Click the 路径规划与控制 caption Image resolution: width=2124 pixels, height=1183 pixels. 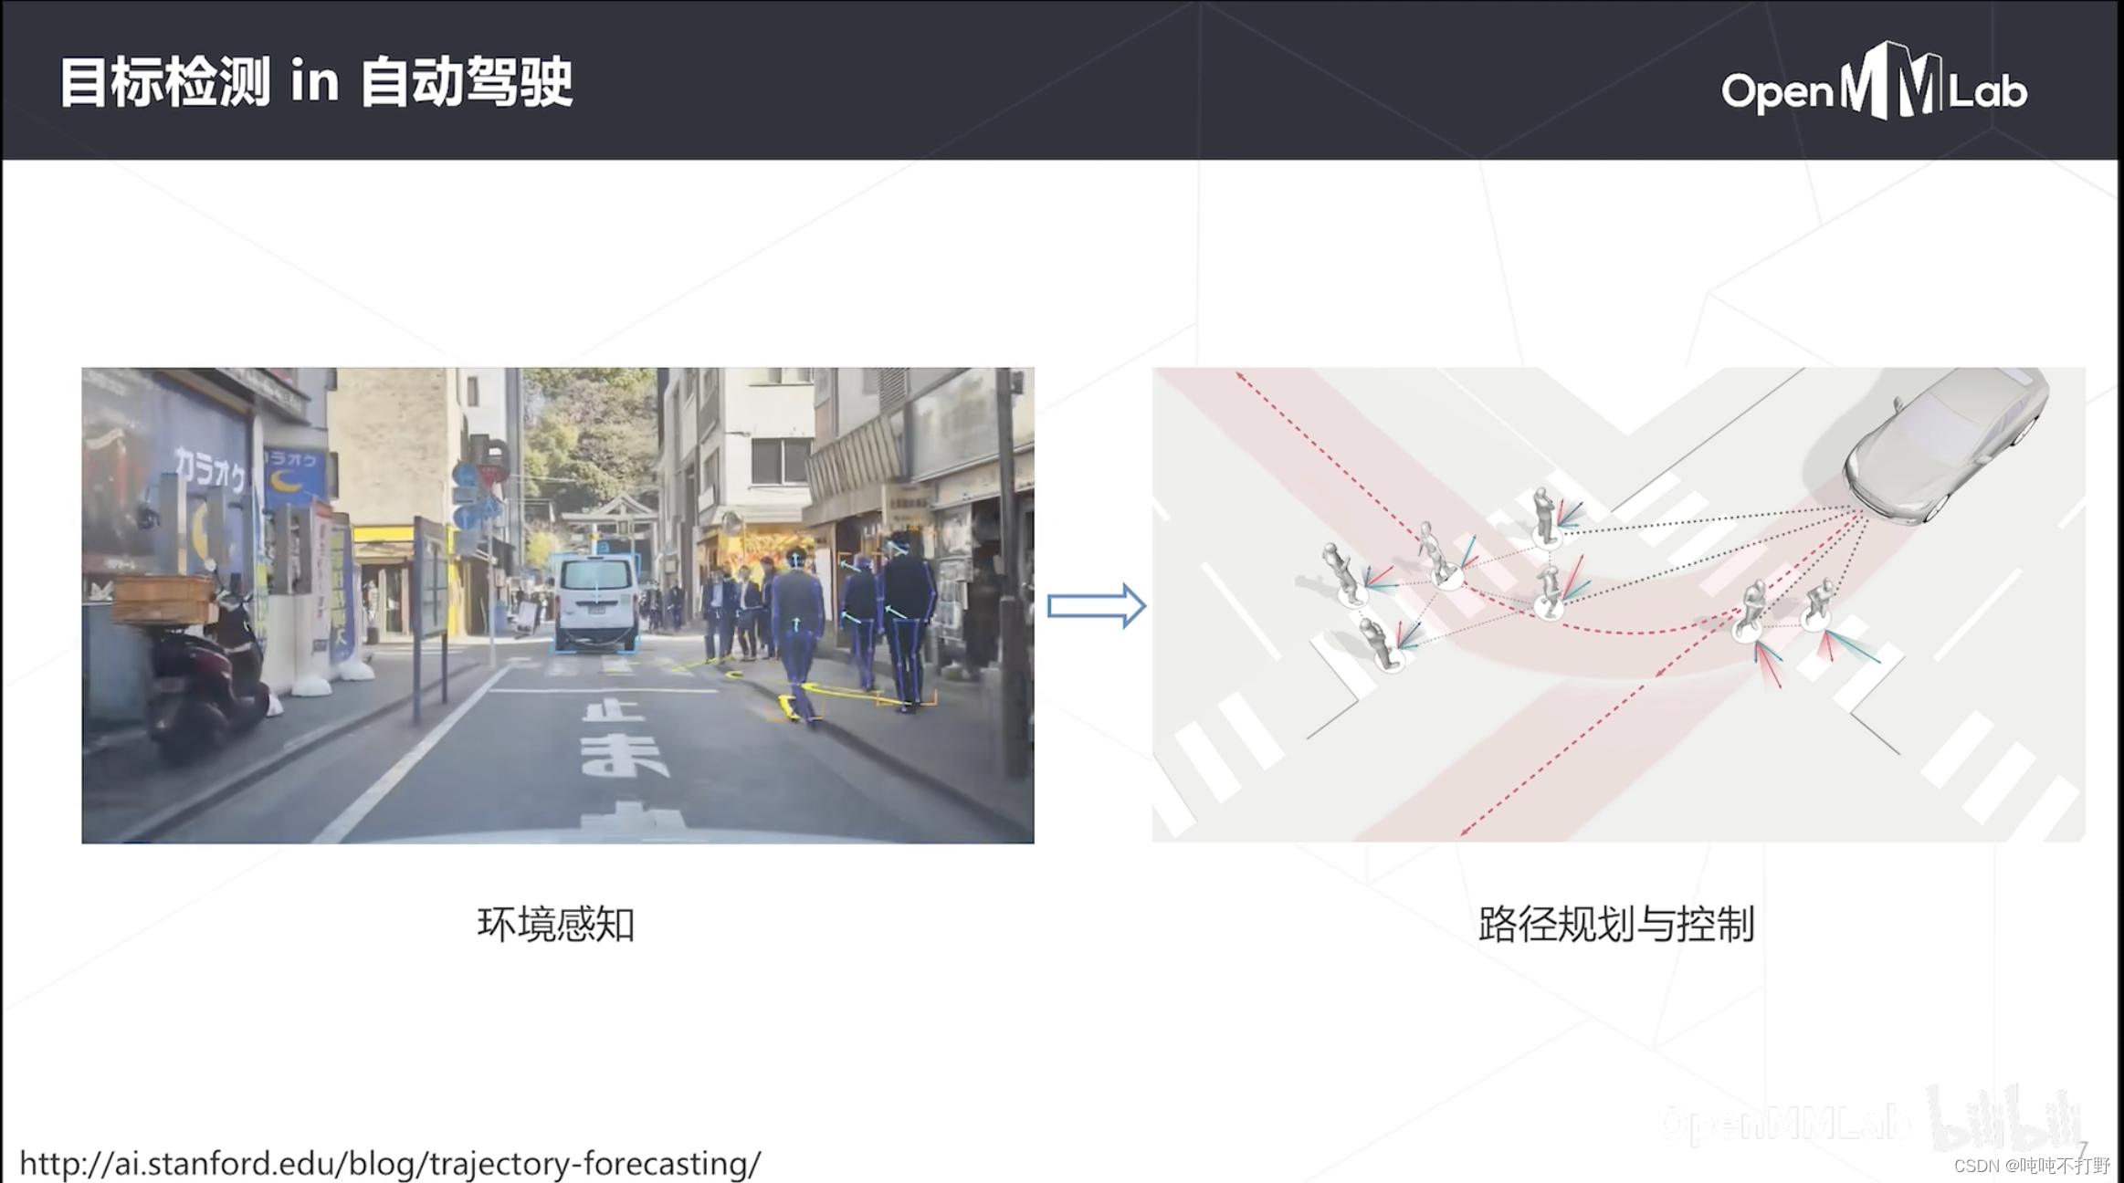tap(1618, 924)
